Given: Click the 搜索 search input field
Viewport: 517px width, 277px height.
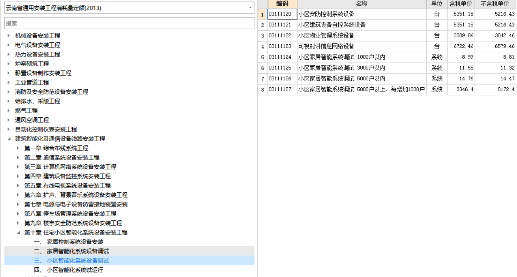Looking at the screenshot, I should click(x=129, y=23).
